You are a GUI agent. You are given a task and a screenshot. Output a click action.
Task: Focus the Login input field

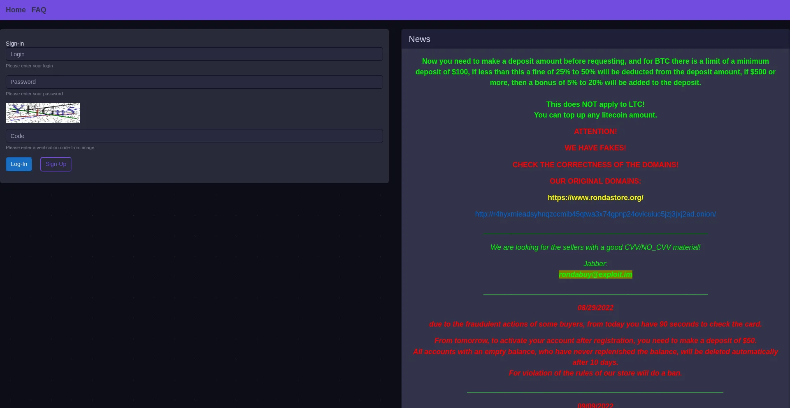coord(194,54)
